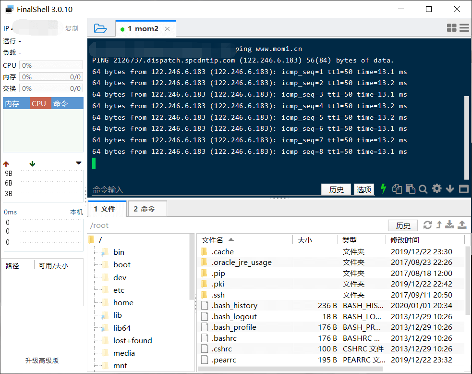Click the terminal 历史 history button

tap(336, 189)
